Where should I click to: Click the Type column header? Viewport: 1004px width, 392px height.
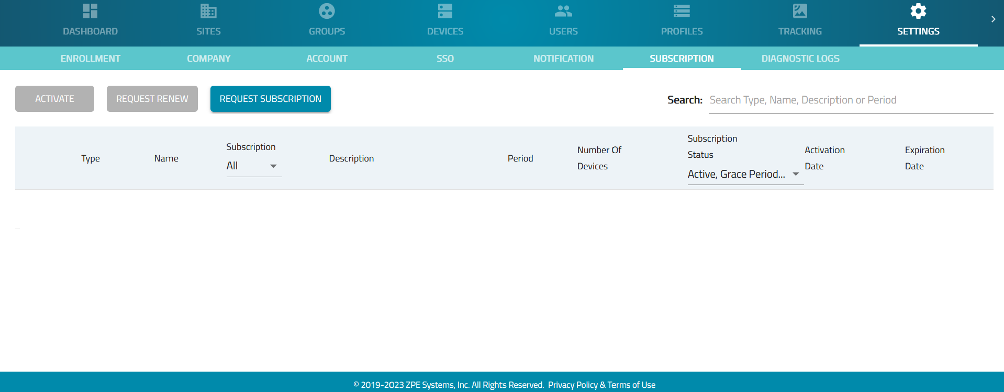(x=91, y=158)
